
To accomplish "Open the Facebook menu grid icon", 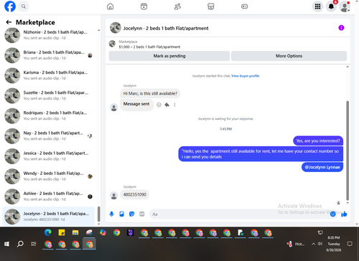I will [x=317, y=6].
